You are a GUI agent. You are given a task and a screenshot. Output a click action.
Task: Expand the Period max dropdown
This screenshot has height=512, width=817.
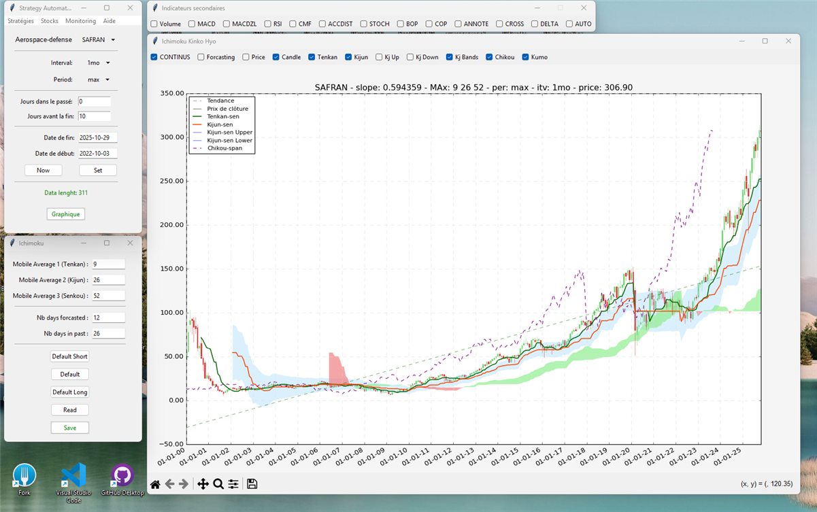pyautogui.click(x=99, y=80)
